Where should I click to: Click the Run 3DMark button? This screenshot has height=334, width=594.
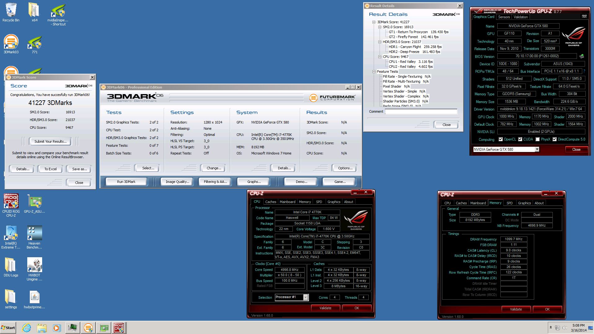(126, 182)
